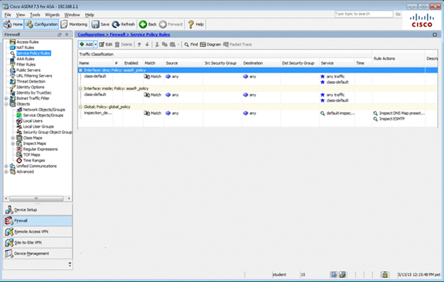Collapse the dmz interface policy group
Screen dimensions: 444x282
[80, 70]
